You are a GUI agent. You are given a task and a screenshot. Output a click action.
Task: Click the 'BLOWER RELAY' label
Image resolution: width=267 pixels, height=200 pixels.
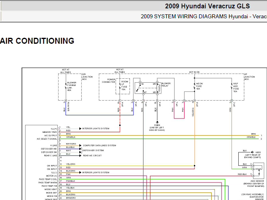pos(166,85)
